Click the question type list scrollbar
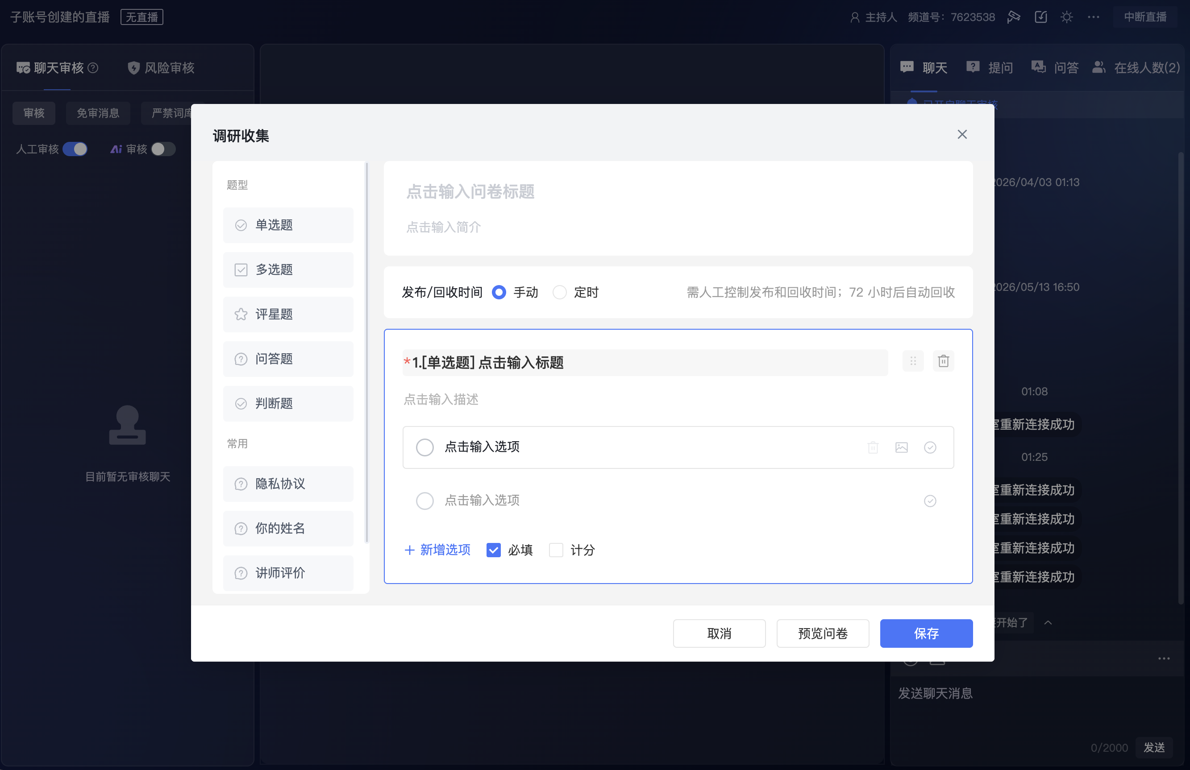This screenshot has height=770, width=1190. click(x=366, y=352)
